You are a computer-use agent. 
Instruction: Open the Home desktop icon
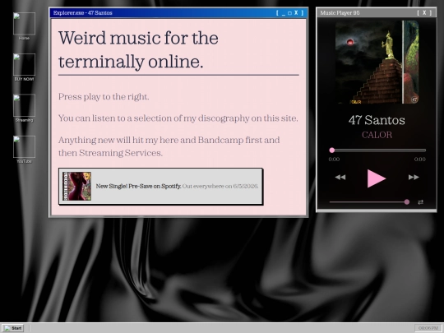[x=24, y=26]
